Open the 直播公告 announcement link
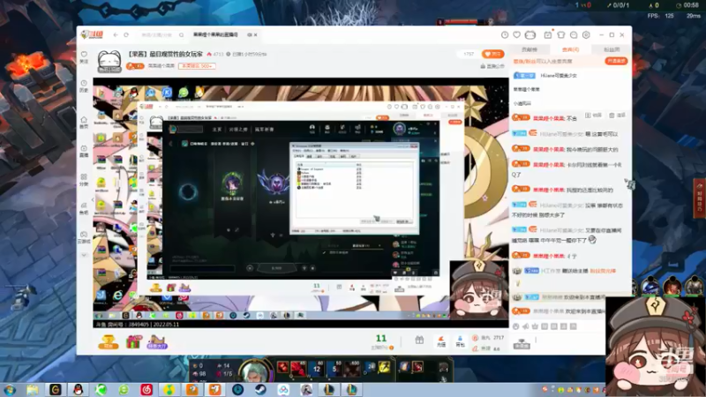This screenshot has height=397, width=706. 492,66
